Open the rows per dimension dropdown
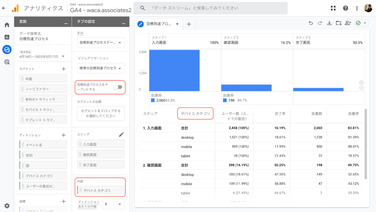Screen dimensions: 376x212 coord(113,204)
